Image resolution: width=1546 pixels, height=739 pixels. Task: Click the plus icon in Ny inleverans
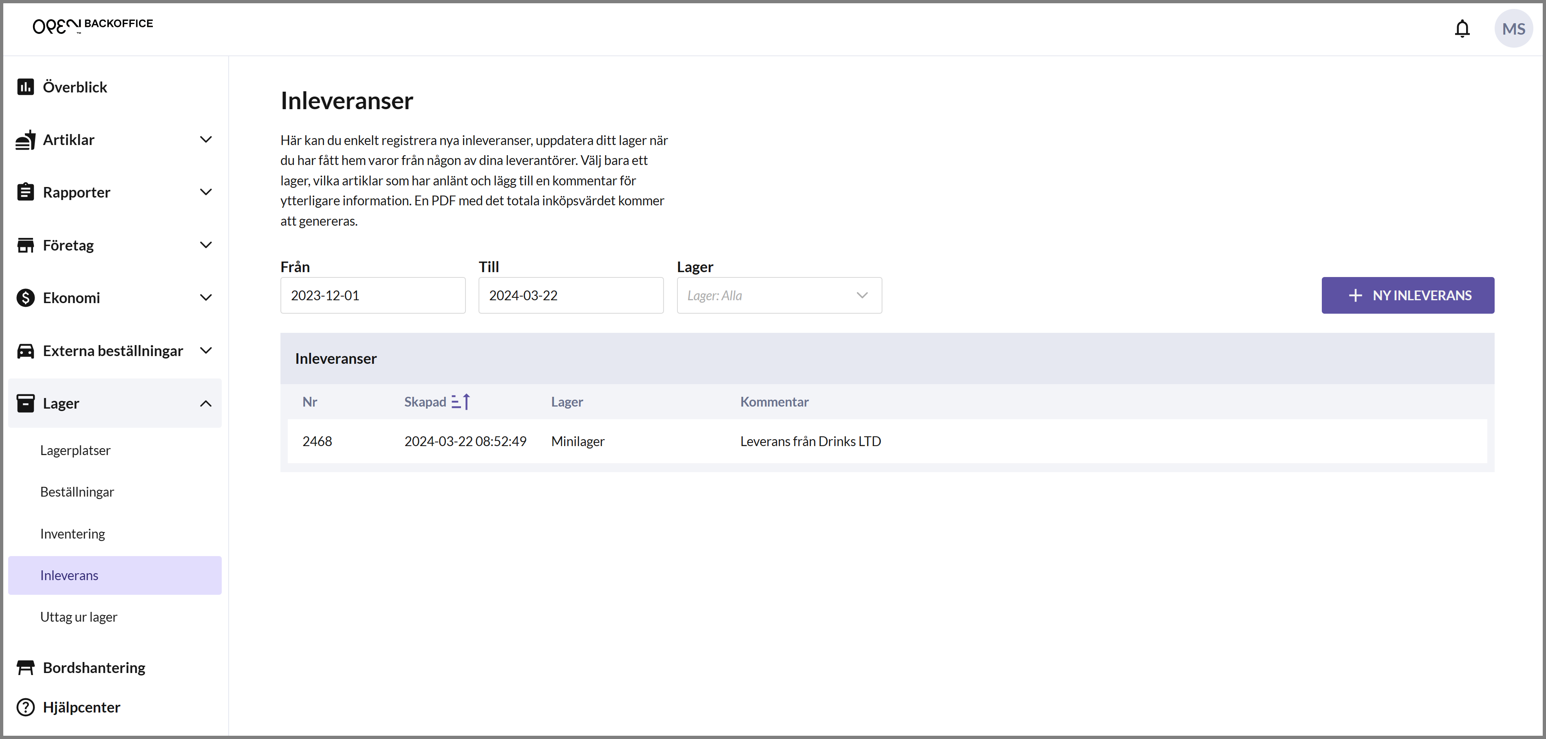(x=1355, y=295)
